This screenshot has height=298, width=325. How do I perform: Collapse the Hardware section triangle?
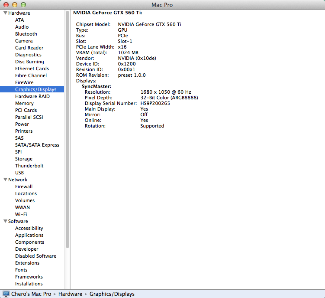(5, 13)
